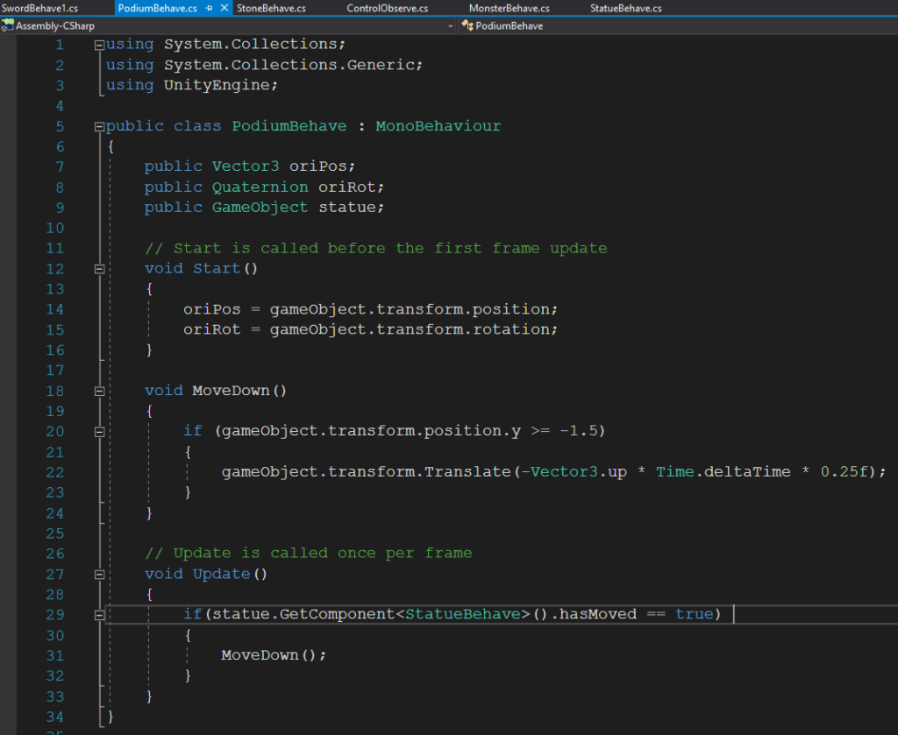898x735 pixels.
Task: Switch to the MonsterBehave.cs tab
Action: (510, 8)
